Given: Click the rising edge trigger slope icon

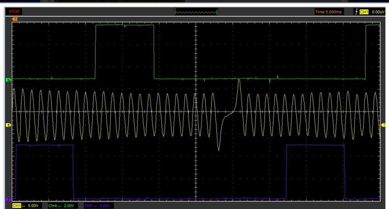Looking at the screenshot, I should tap(356, 12).
